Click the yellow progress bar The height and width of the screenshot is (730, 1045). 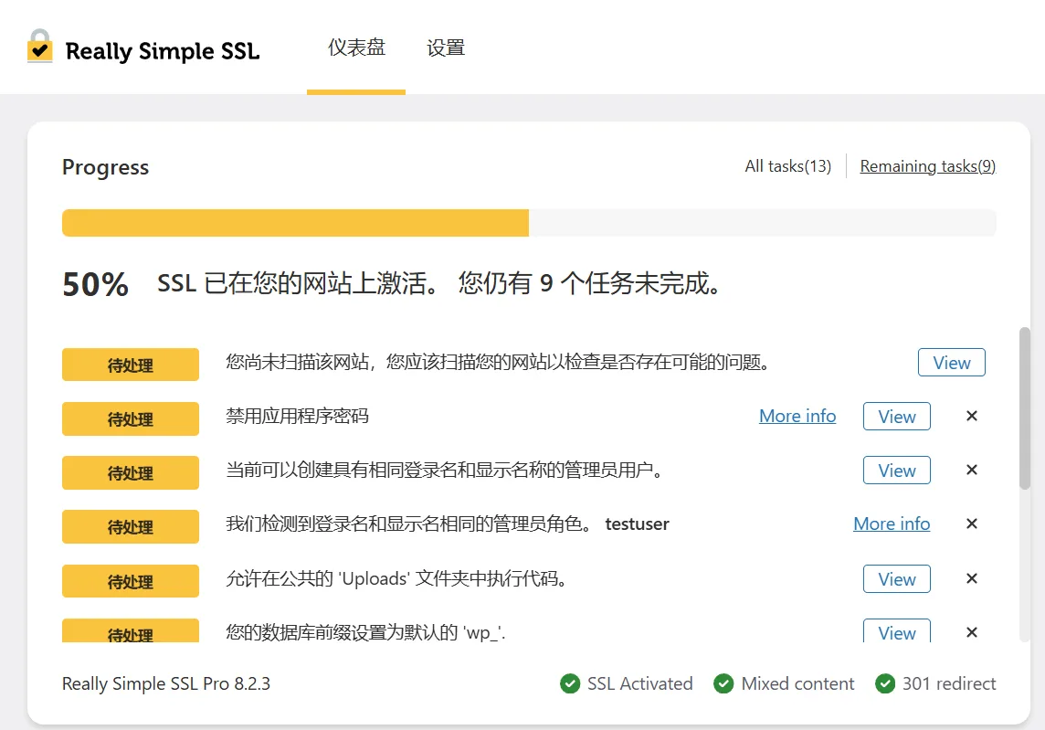(x=295, y=223)
